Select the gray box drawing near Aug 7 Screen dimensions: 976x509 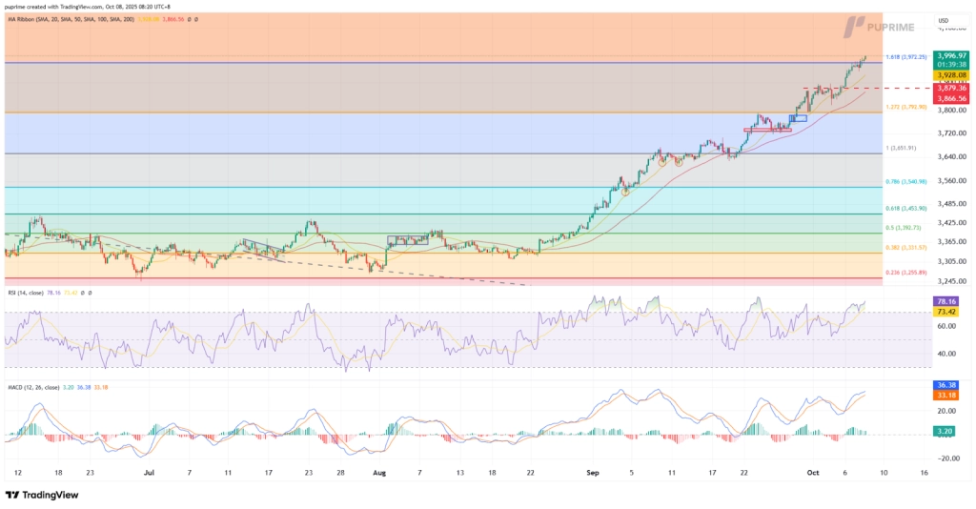tap(409, 239)
